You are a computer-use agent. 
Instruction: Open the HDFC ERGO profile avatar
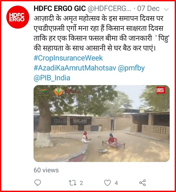[x=18, y=17]
